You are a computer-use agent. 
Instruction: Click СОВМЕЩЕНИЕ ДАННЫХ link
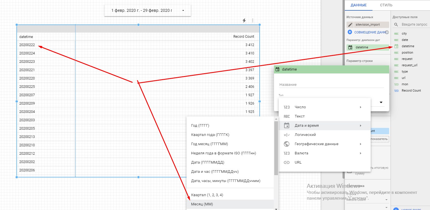tap(370, 32)
